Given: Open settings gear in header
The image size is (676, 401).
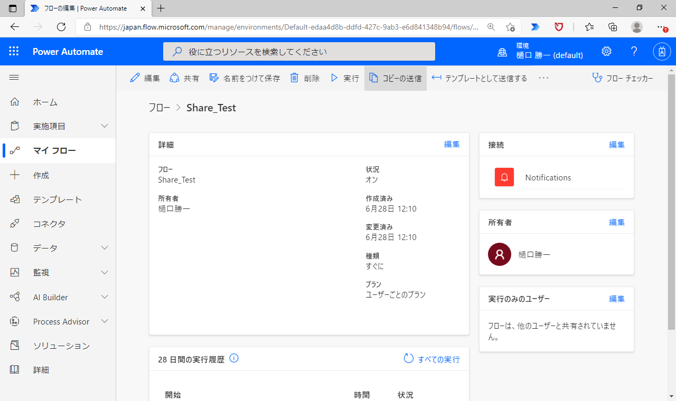Looking at the screenshot, I should coord(606,51).
